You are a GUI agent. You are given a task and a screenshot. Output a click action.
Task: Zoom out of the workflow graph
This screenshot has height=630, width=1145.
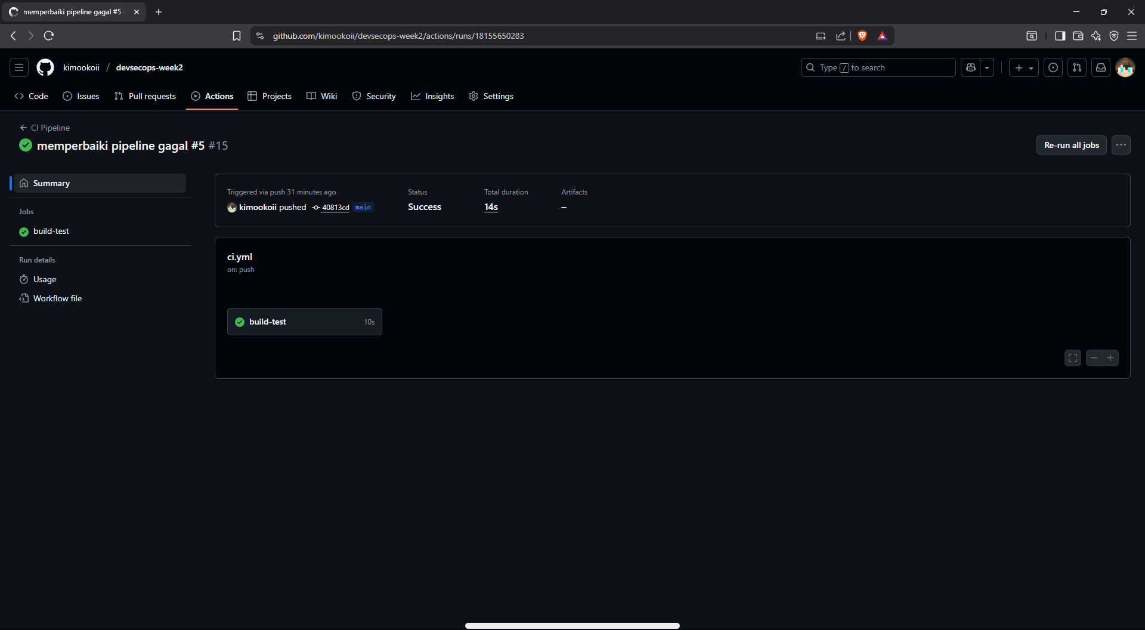pos(1094,358)
